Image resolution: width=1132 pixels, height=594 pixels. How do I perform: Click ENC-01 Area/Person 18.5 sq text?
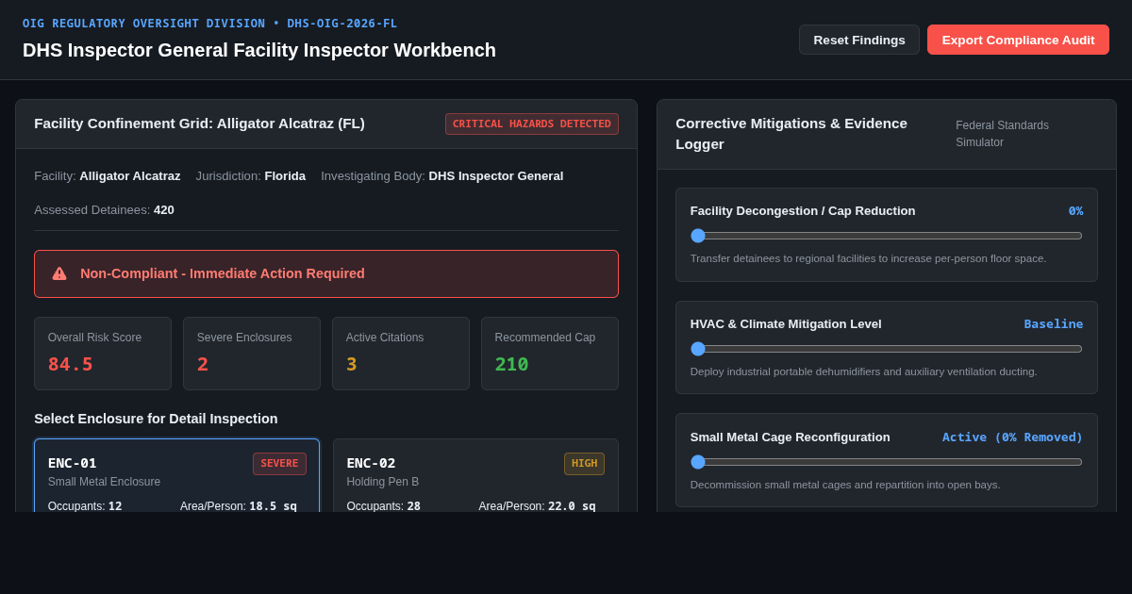(x=239, y=506)
